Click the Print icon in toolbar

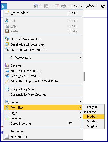pos(64,6)
